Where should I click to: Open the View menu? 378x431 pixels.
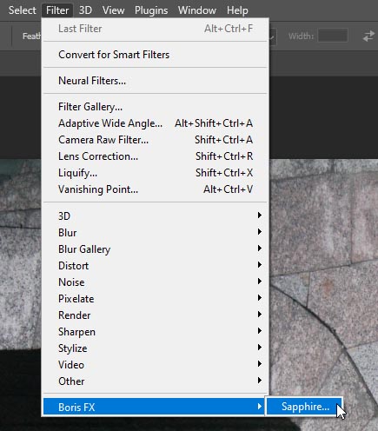click(113, 10)
